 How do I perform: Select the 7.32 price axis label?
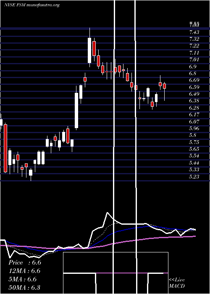(x=194, y=39)
